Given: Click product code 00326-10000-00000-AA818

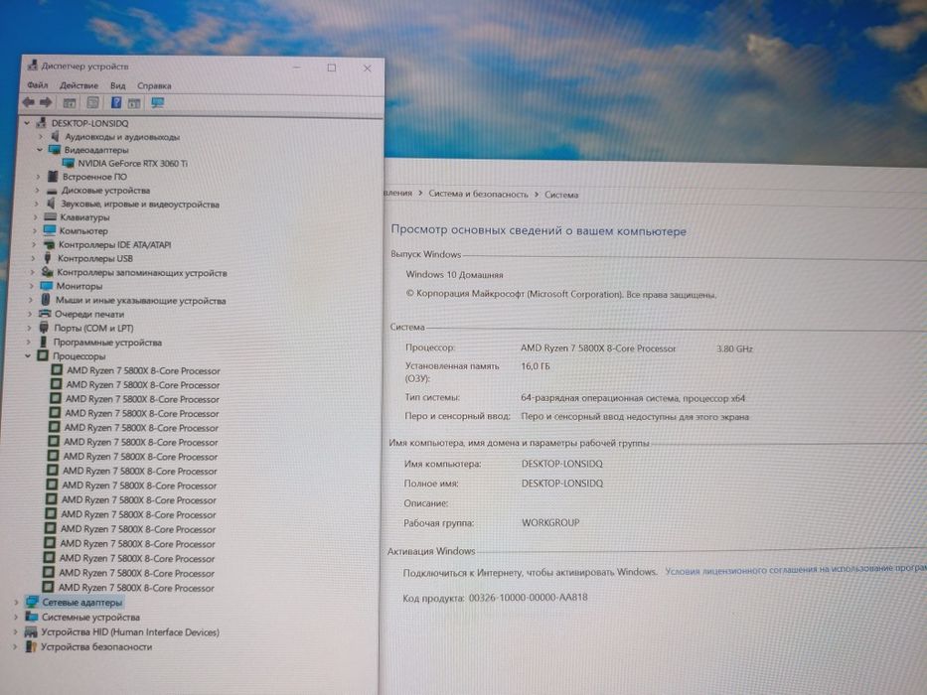Looking at the screenshot, I should [528, 597].
